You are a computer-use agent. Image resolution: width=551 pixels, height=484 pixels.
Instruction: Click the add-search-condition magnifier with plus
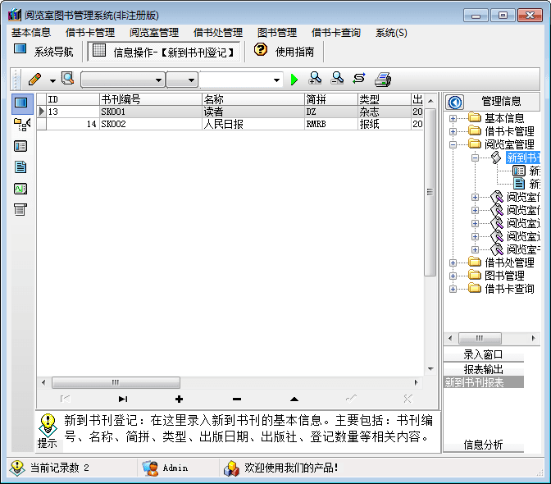(315, 79)
